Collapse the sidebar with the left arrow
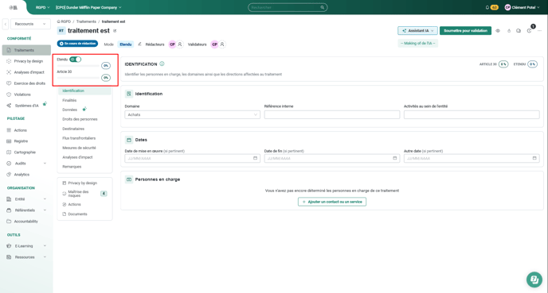Viewport: 548px width, 293px height. click(x=6, y=24)
